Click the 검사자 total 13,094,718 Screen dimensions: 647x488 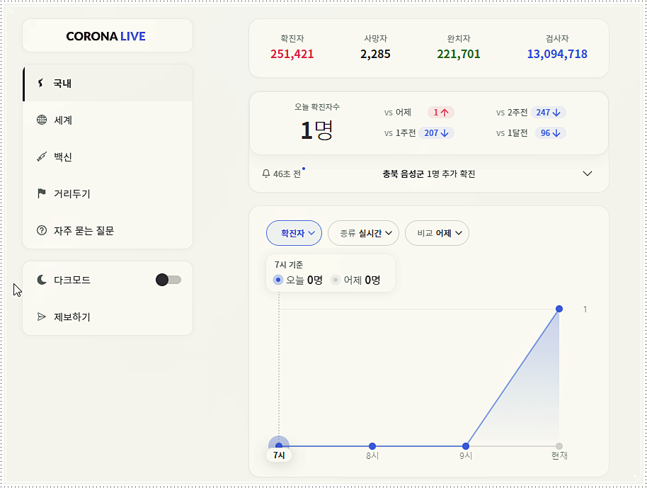click(x=557, y=54)
